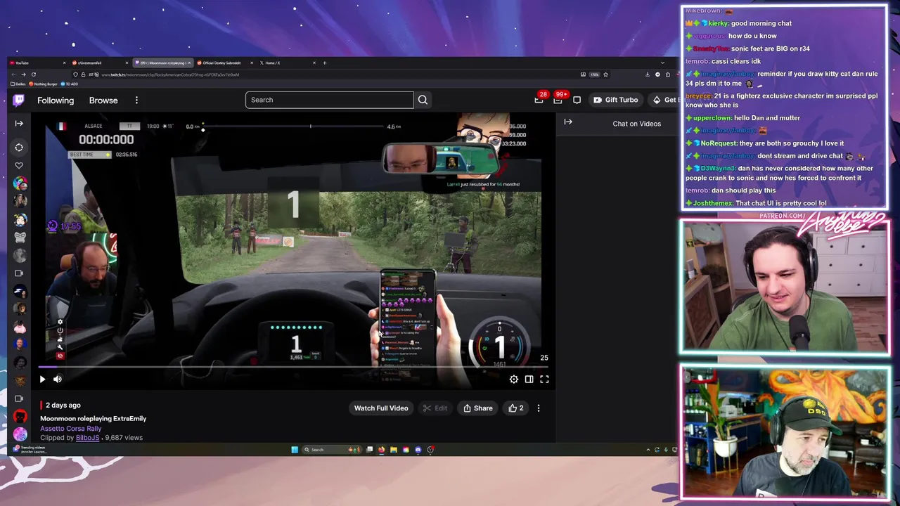
Task: Play the clip
Action: coord(42,379)
